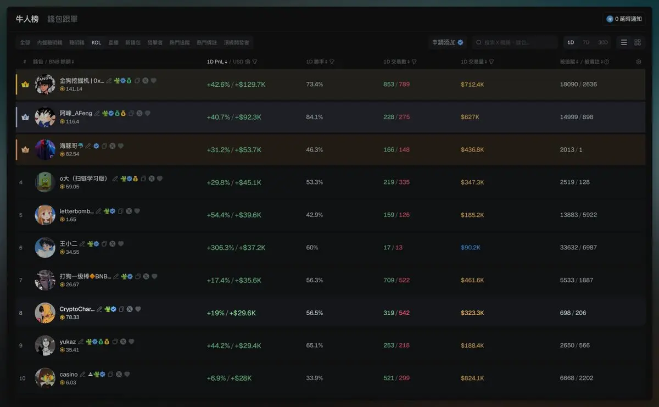Click Telegram icon in 延時通知 button
Image resolution: width=659 pixels, height=407 pixels.
click(610, 19)
